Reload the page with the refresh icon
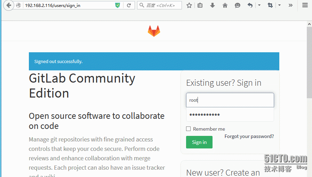 click(129, 5)
